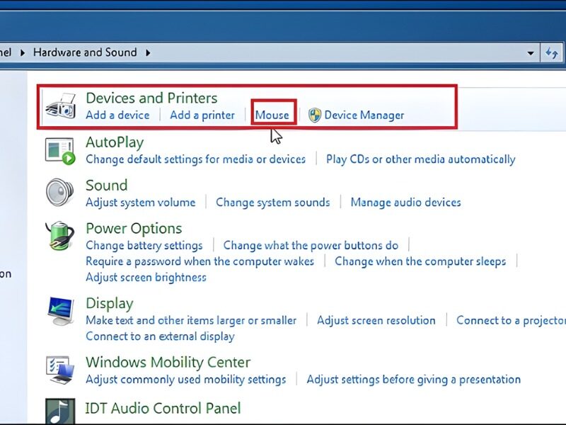Screen dimensions: 566x425
Task: Open the Power Options heading
Action: point(134,229)
